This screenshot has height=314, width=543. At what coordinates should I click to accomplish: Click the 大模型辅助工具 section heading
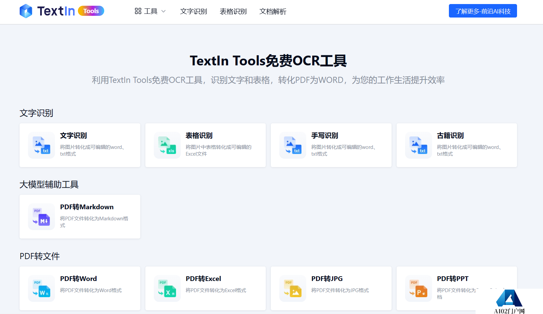point(49,184)
